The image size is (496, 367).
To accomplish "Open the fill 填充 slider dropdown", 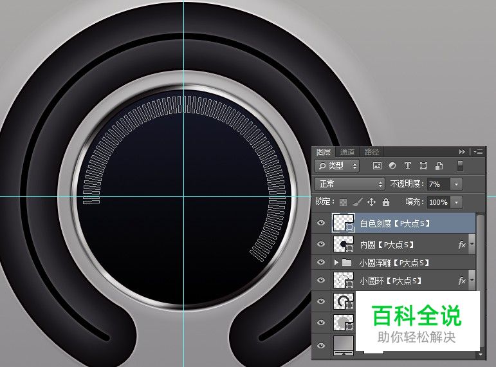I will pos(457,202).
